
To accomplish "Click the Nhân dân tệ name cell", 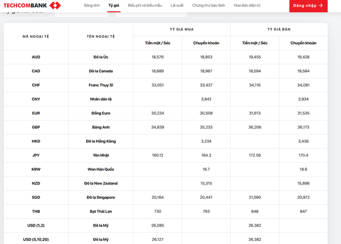I will point(101,99).
